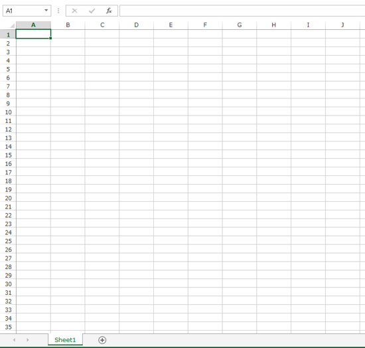Image resolution: width=365 pixels, height=348 pixels.
Task: Select column C header
Action: pos(102,25)
